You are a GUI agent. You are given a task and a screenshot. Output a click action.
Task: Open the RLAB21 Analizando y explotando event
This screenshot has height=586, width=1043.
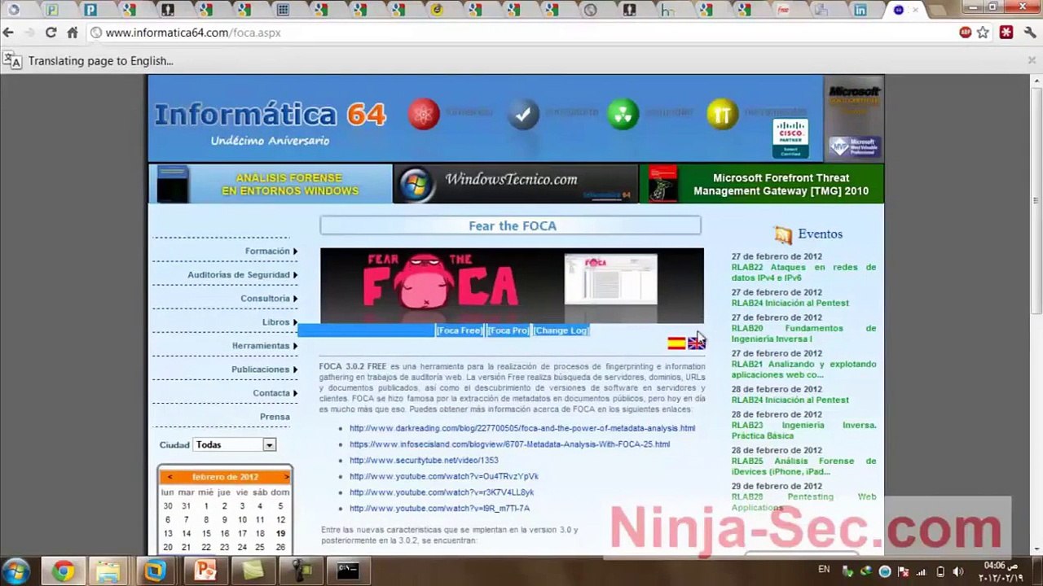803,370
